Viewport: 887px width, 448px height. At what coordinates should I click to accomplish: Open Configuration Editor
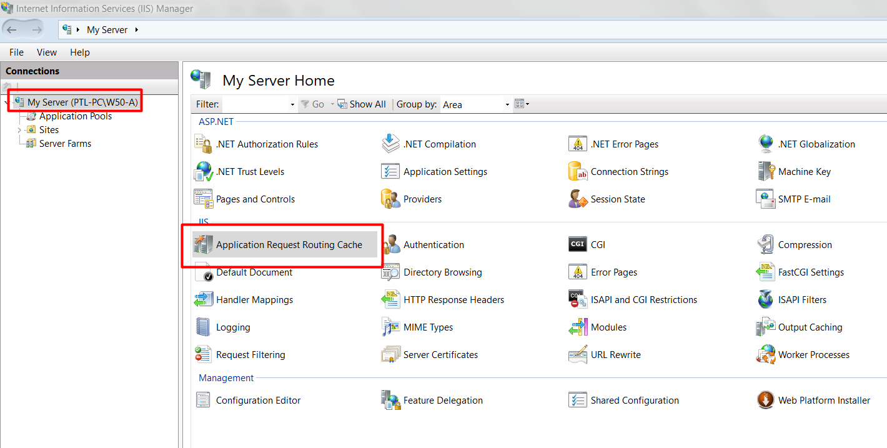pyautogui.click(x=248, y=401)
